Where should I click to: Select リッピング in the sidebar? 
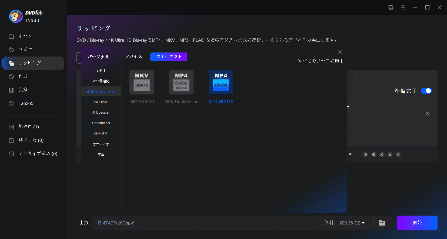tap(33, 63)
